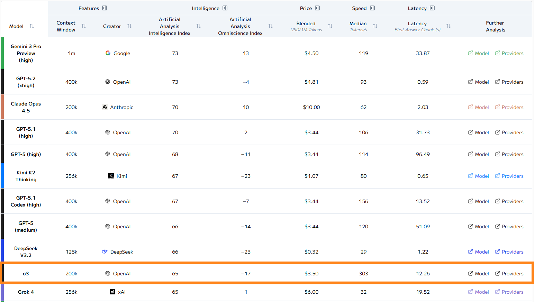
Task: Open Model link for GPT-5 (high)
Action: [479, 154]
